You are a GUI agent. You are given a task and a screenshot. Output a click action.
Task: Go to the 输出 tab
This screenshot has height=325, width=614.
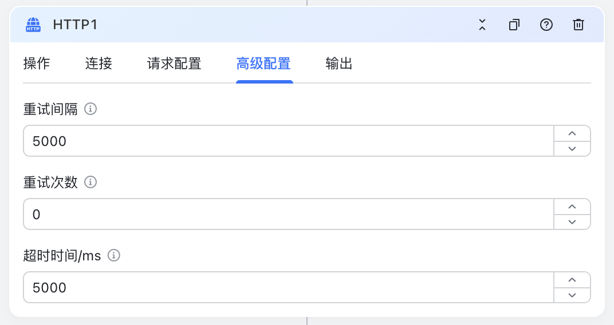point(339,64)
